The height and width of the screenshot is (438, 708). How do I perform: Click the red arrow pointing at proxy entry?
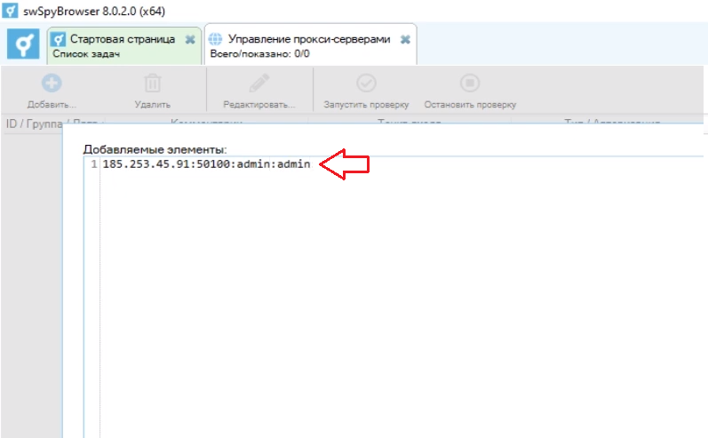(x=344, y=164)
